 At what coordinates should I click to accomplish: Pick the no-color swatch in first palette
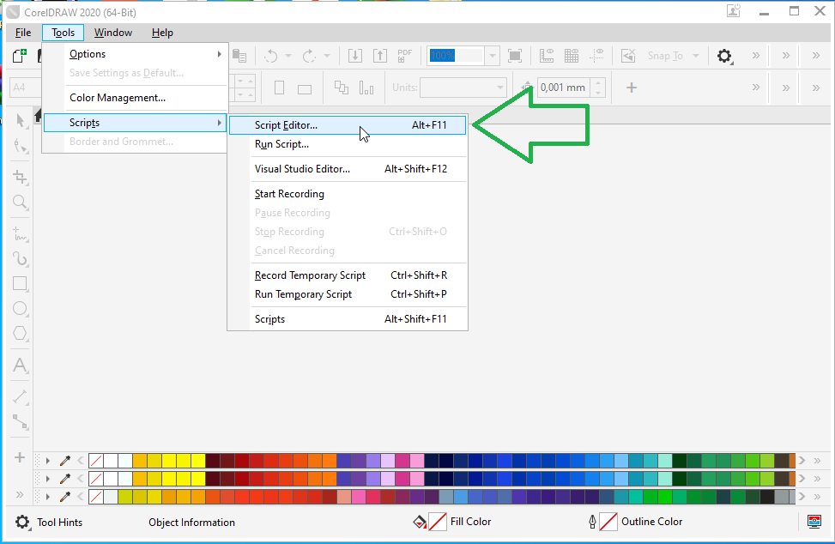pyautogui.click(x=96, y=461)
